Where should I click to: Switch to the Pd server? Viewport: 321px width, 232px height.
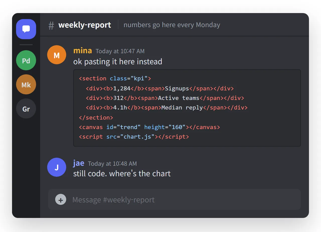click(x=26, y=60)
